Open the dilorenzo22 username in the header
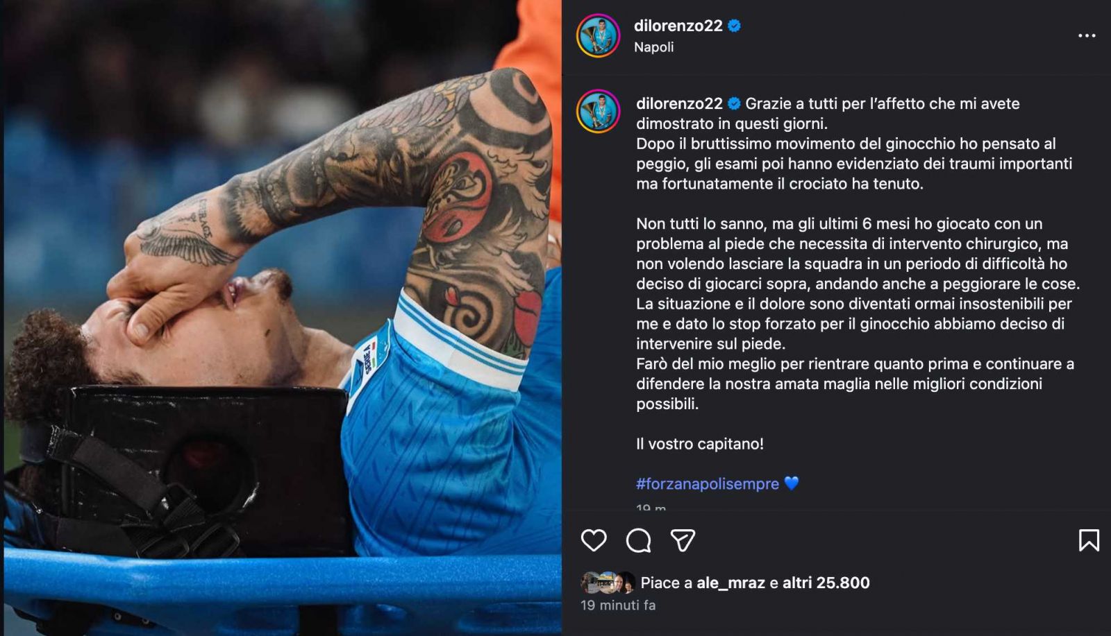This screenshot has height=636, width=1111. point(678,26)
